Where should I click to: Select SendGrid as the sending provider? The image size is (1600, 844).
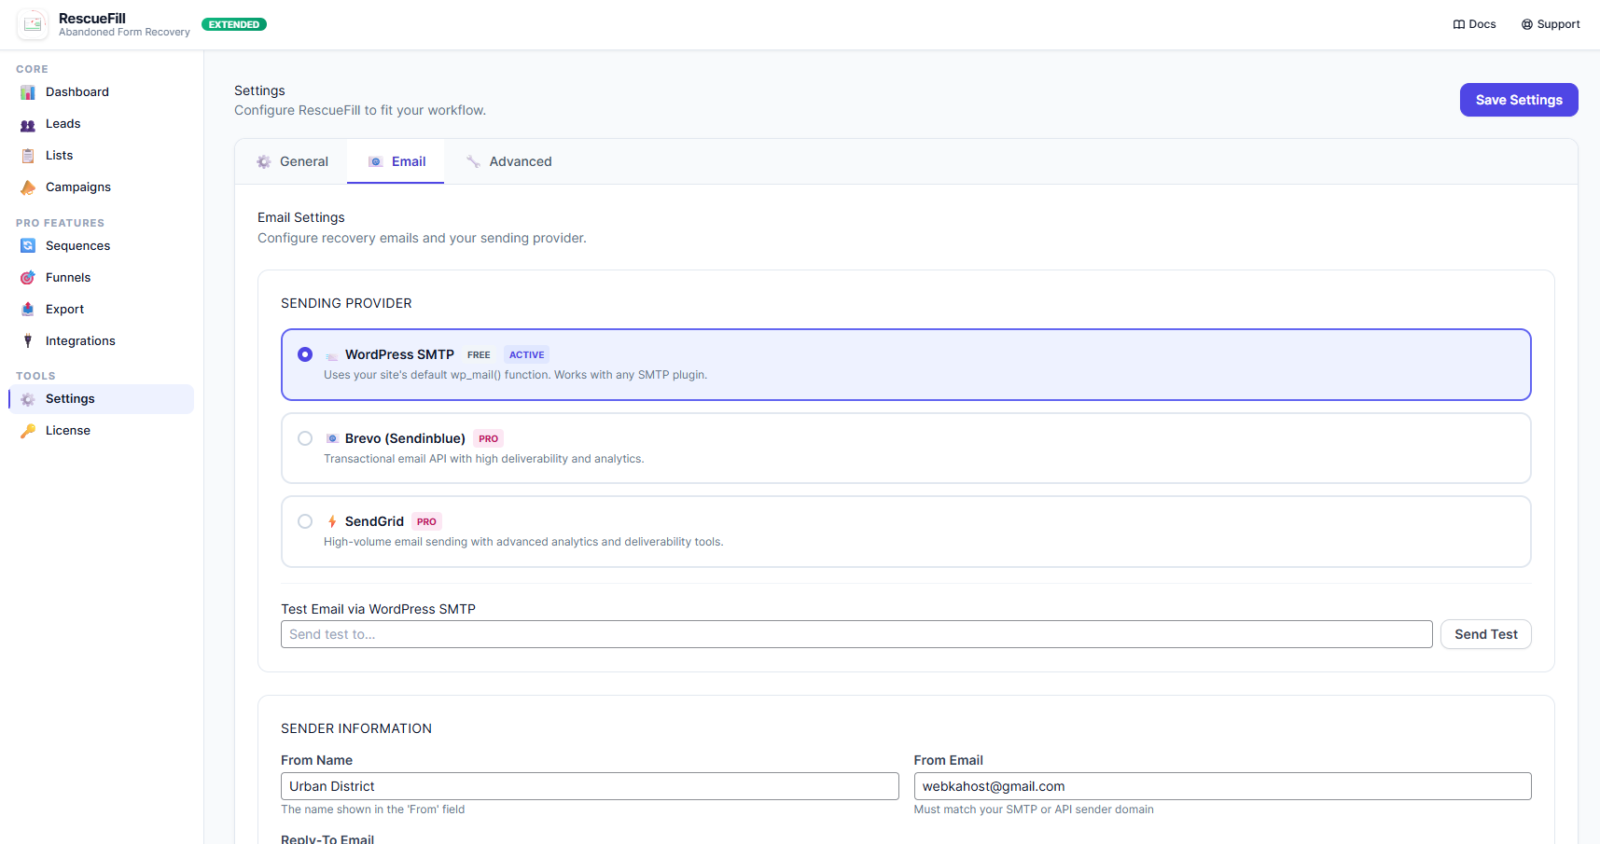[x=305, y=521]
